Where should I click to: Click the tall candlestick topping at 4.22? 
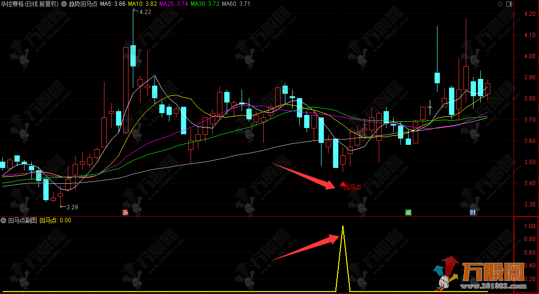coord(133,56)
